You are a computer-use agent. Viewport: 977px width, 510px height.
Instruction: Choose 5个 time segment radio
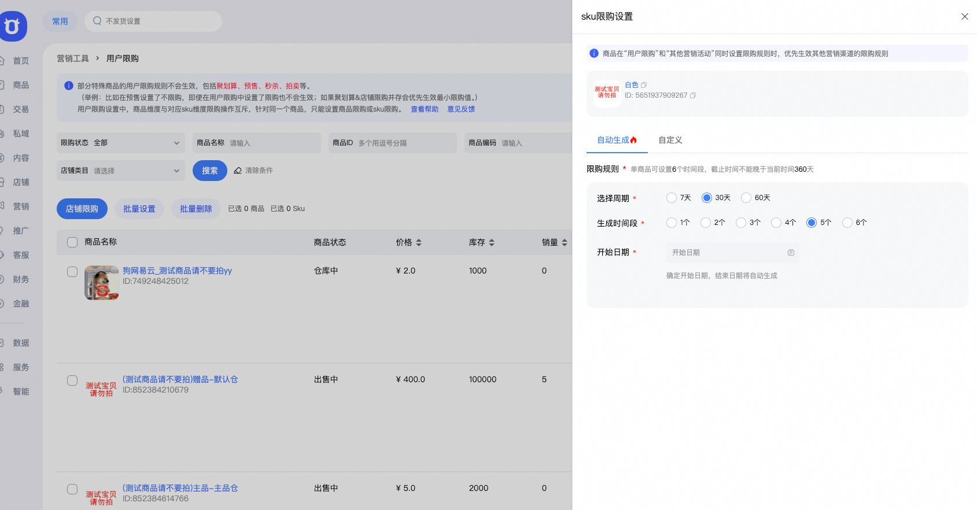[x=812, y=223]
